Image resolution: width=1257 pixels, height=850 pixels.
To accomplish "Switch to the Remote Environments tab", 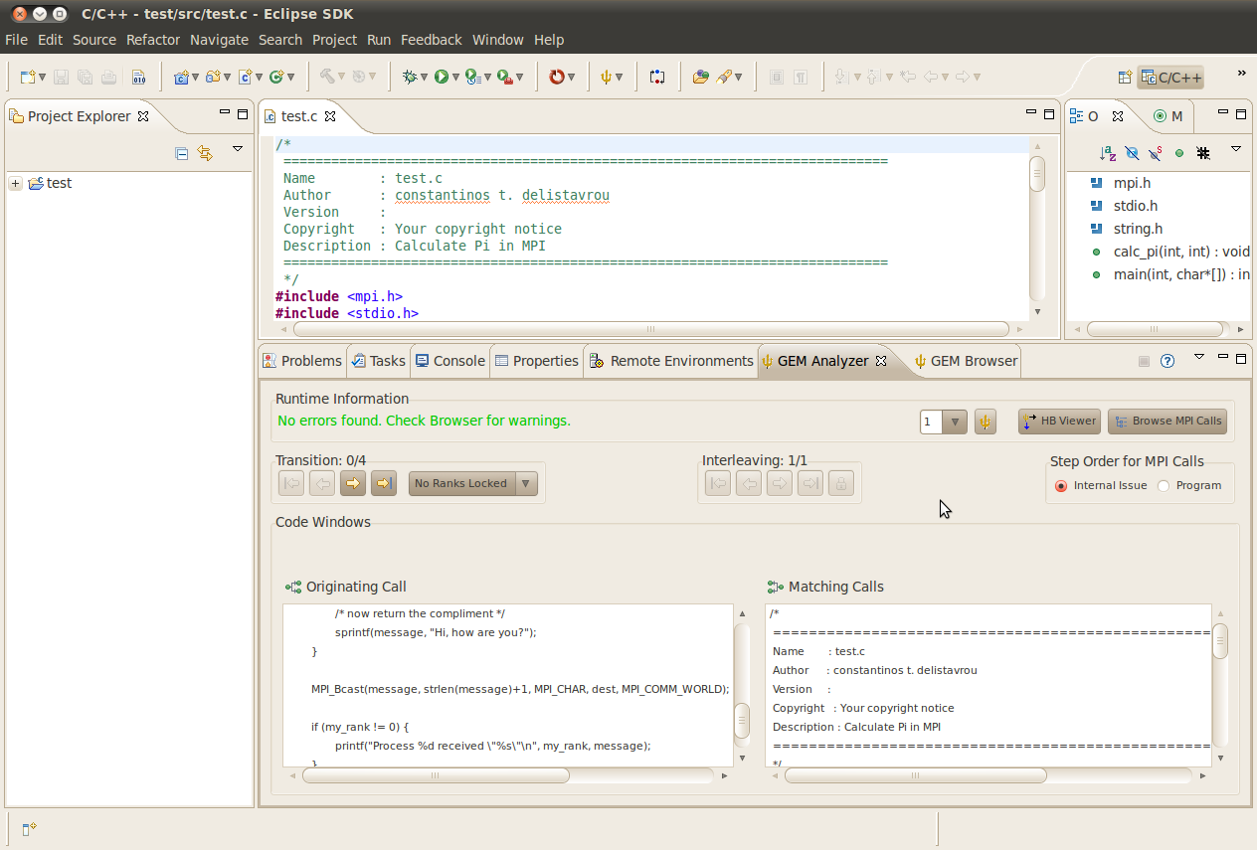I will click(x=671, y=361).
